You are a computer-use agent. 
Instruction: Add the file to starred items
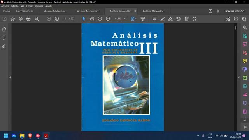[12, 19]
